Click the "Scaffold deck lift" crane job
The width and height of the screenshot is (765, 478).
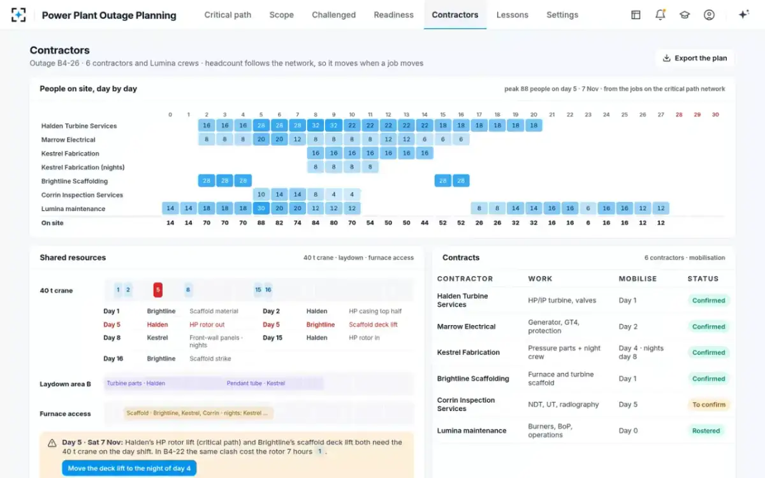(x=373, y=324)
